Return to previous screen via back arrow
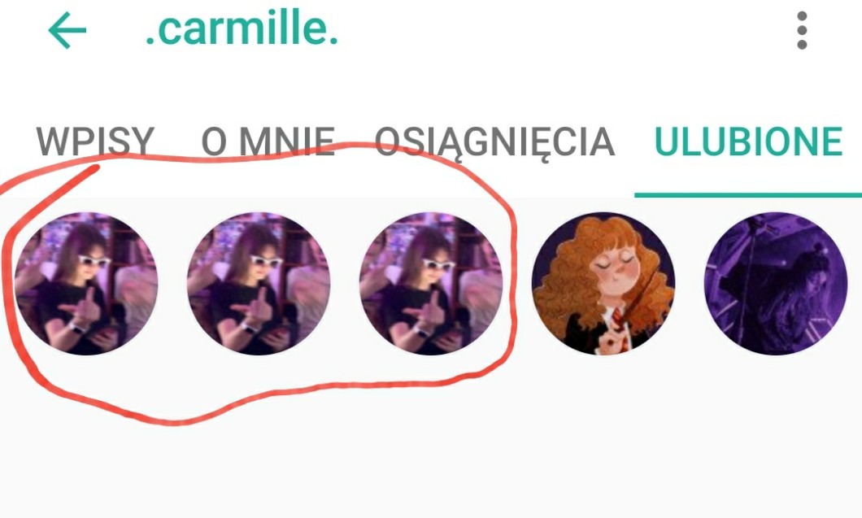Image resolution: width=862 pixels, height=518 pixels. 67,30
